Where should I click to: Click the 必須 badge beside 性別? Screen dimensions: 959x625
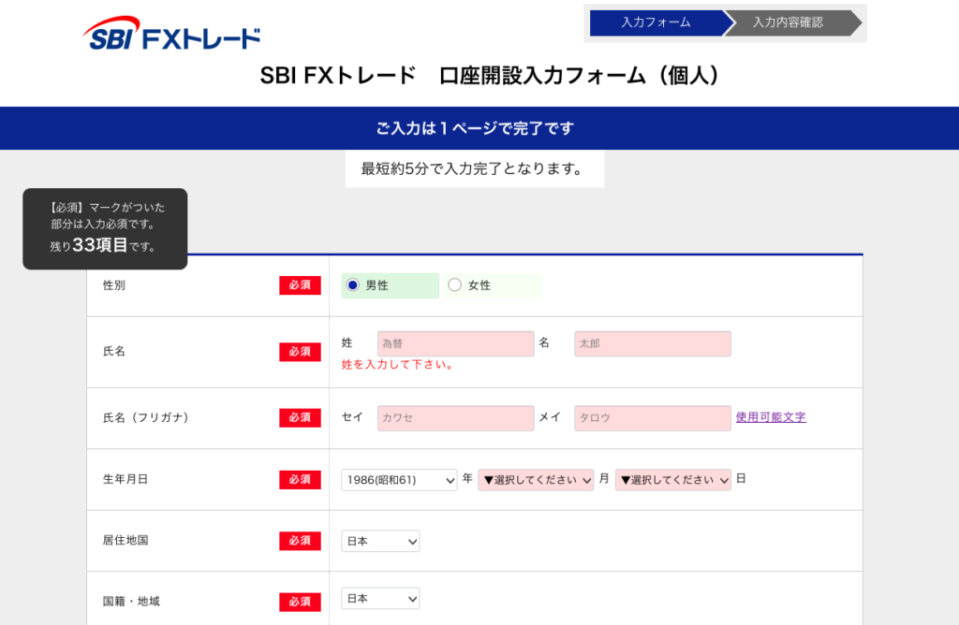tap(300, 285)
